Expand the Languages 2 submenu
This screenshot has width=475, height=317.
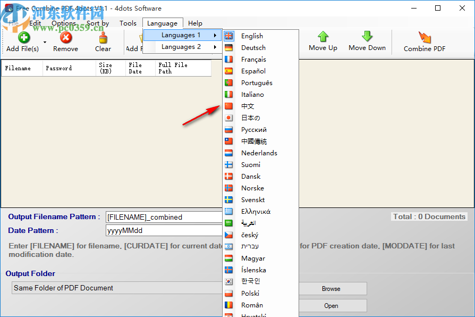point(182,47)
